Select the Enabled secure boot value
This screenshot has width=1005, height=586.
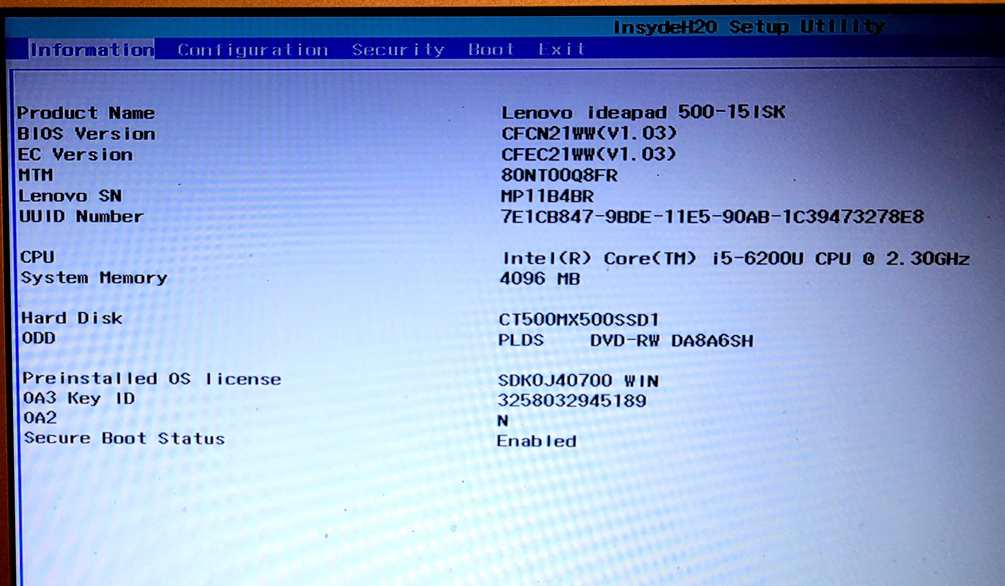tap(537, 441)
